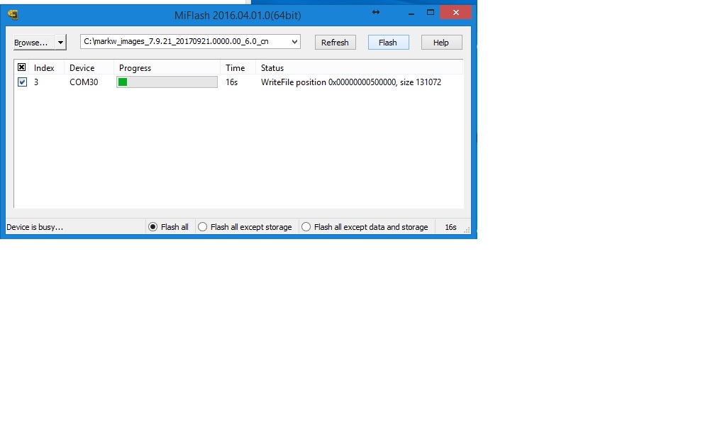Maximize the MiFlash window
The width and height of the screenshot is (715, 447).
431,13
